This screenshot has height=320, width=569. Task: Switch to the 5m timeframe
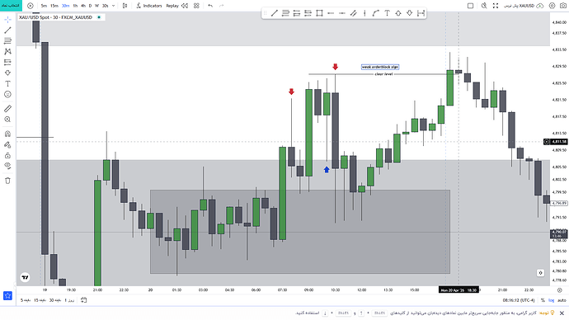[44, 6]
